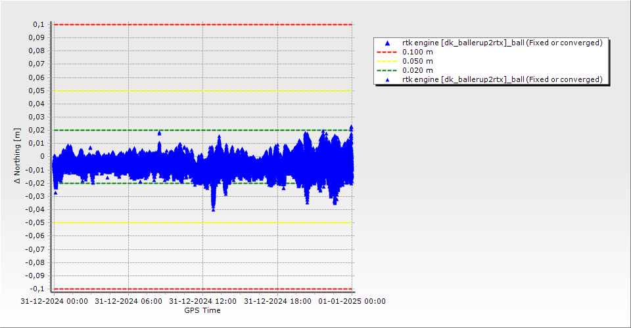Click the '31-12-2024 18:00' time label
The height and width of the screenshot is (328, 631).
click(277, 301)
